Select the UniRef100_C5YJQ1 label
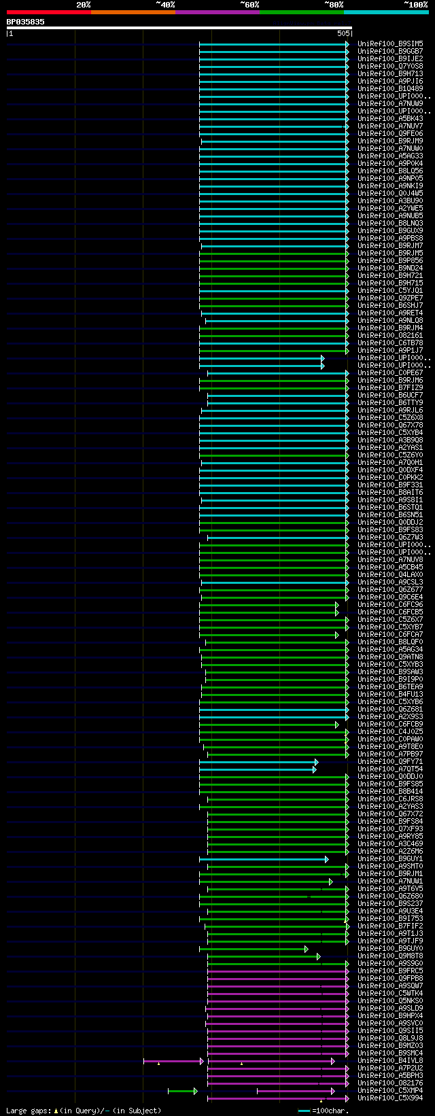This screenshot has width=435, height=1116. [390, 290]
